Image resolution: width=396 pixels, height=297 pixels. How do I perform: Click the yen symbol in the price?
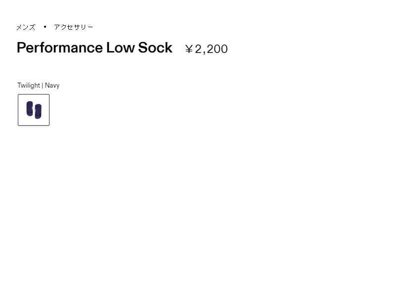[x=189, y=49]
